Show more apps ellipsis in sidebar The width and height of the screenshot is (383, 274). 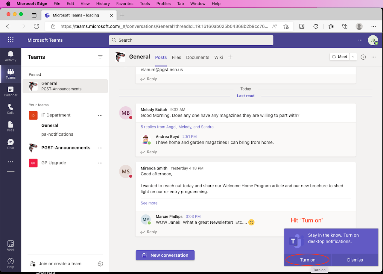point(10,162)
